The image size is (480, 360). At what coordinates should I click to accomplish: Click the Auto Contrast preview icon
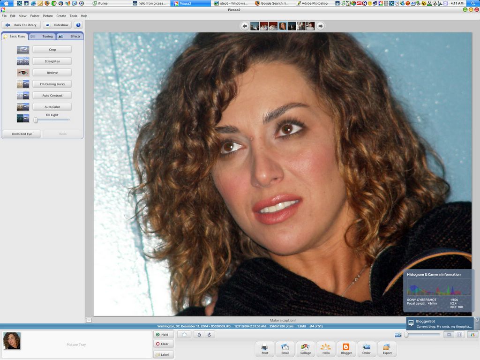point(22,96)
